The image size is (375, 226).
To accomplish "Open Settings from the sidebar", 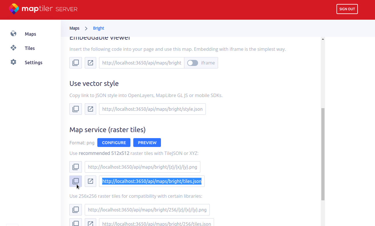I will click(x=33, y=62).
